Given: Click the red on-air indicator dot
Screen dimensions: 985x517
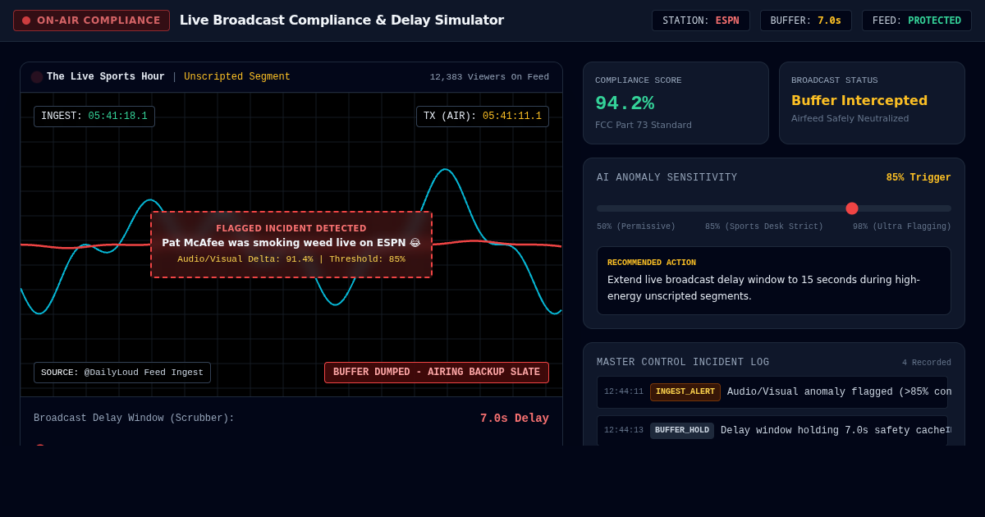Looking at the screenshot, I should tap(26, 21).
